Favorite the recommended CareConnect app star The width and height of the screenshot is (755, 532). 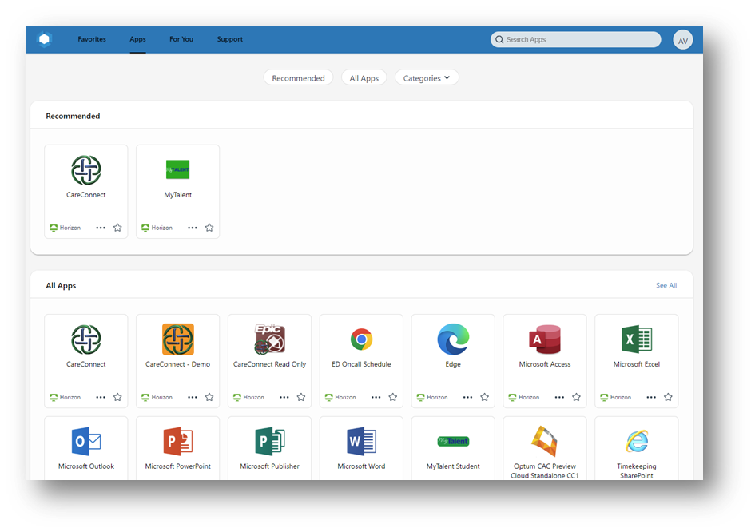[117, 228]
